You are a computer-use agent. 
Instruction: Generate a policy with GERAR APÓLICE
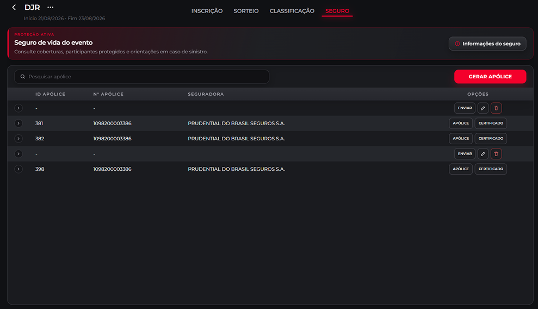(x=490, y=77)
